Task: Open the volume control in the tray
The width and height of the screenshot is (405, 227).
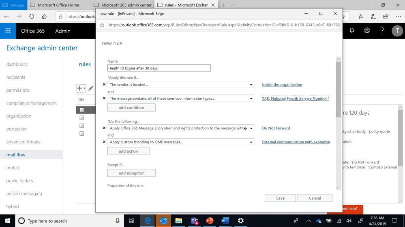Action: coord(349,221)
